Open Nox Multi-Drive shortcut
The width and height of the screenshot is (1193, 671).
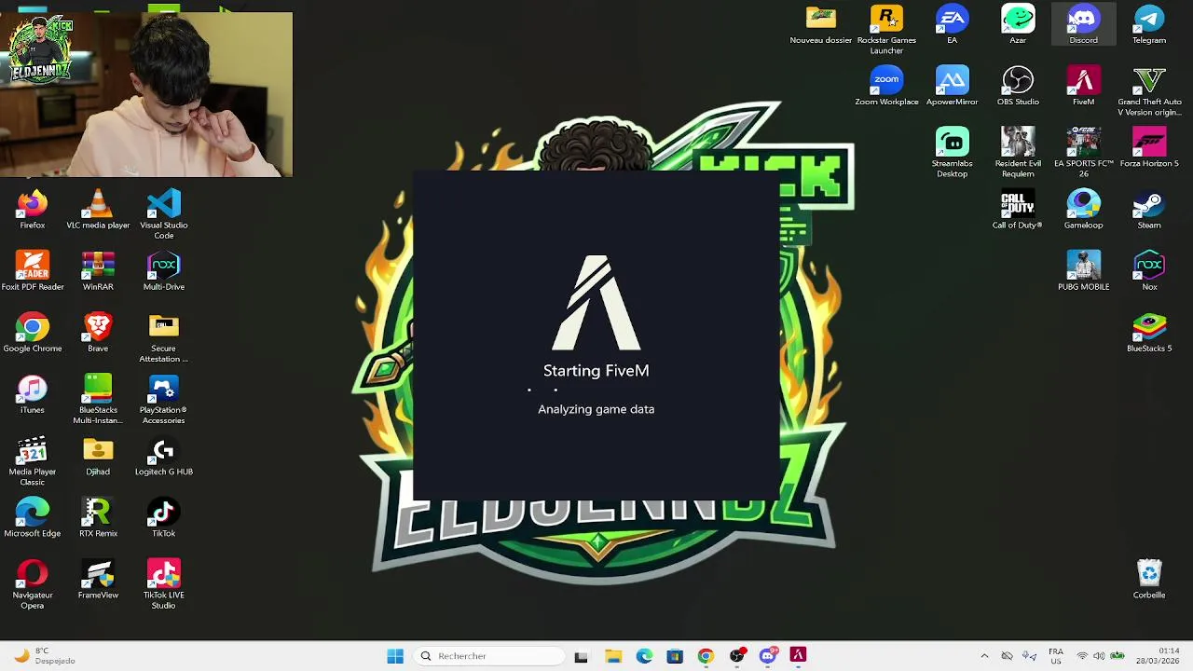tap(163, 271)
